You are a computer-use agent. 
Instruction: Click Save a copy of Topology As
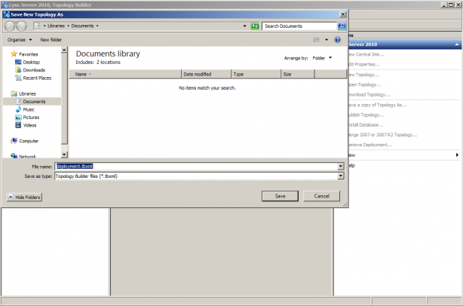pyautogui.click(x=378, y=105)
